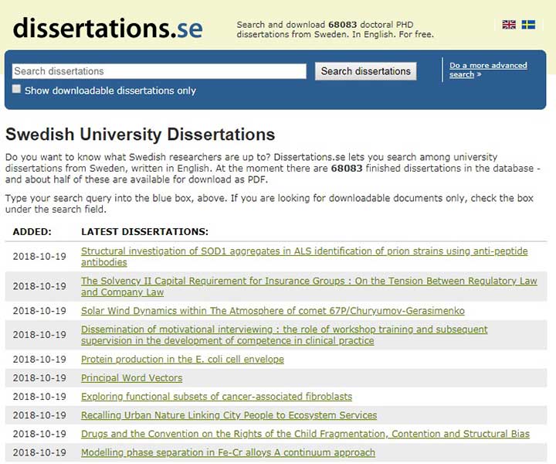Open Modelling phase separation in Fe-Cr alloys
The image size is (556, 464).
pyautogui.click(x=228, y=452)
